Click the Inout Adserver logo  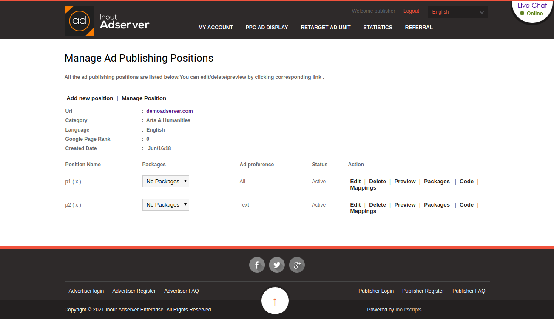coord(107,21)
